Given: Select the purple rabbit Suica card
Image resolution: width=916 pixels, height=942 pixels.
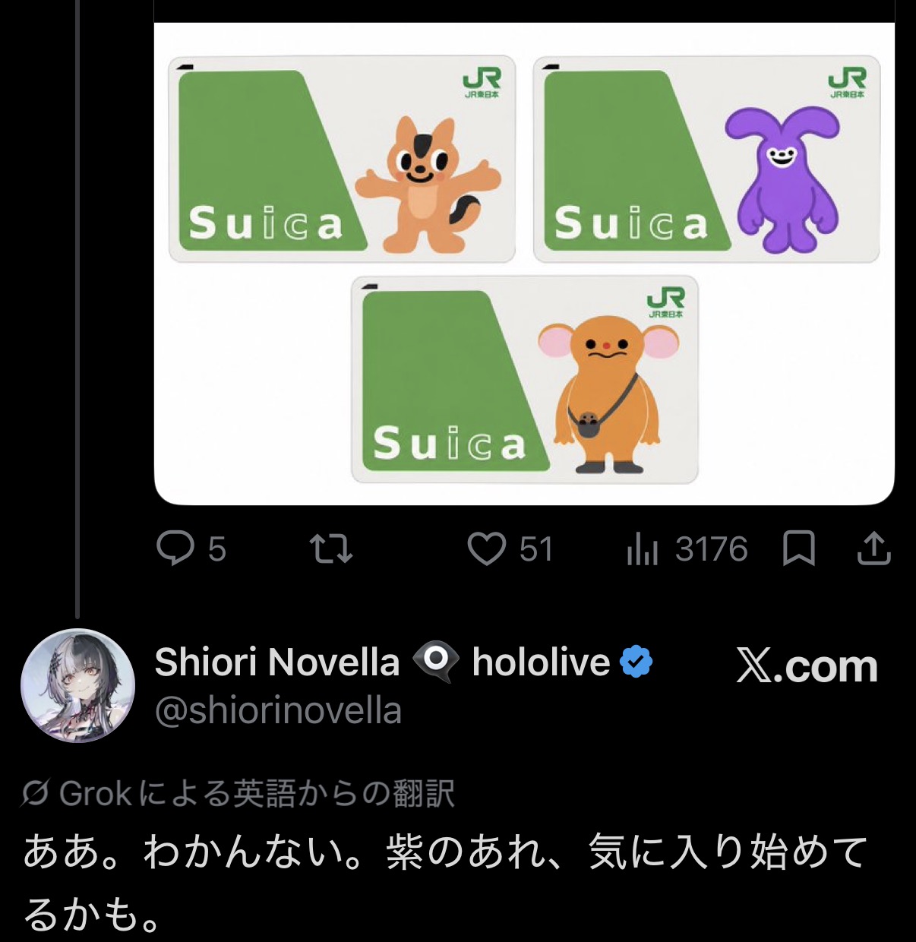Looking at the screenshot, I should tap(706, 159).
